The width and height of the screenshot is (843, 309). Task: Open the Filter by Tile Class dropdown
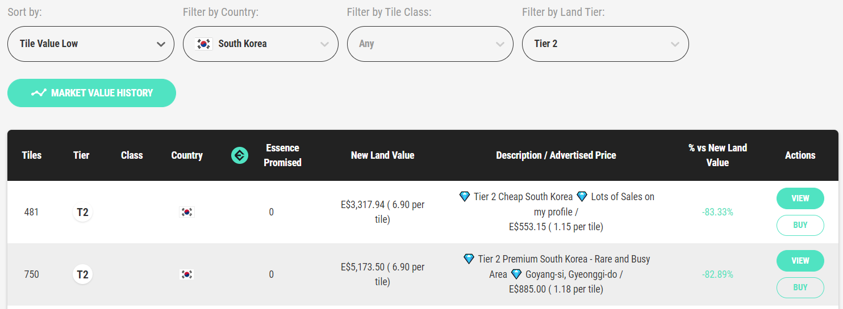point(431,44)
